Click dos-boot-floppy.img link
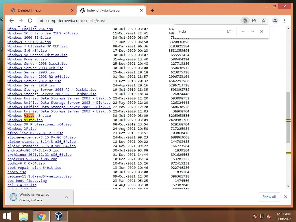Image resolution: width=296 pixels, height=222 pixels. point(27,181)
